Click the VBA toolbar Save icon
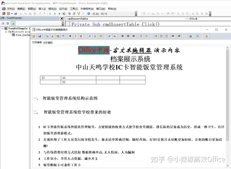231x169 pixels. point(16,13)
